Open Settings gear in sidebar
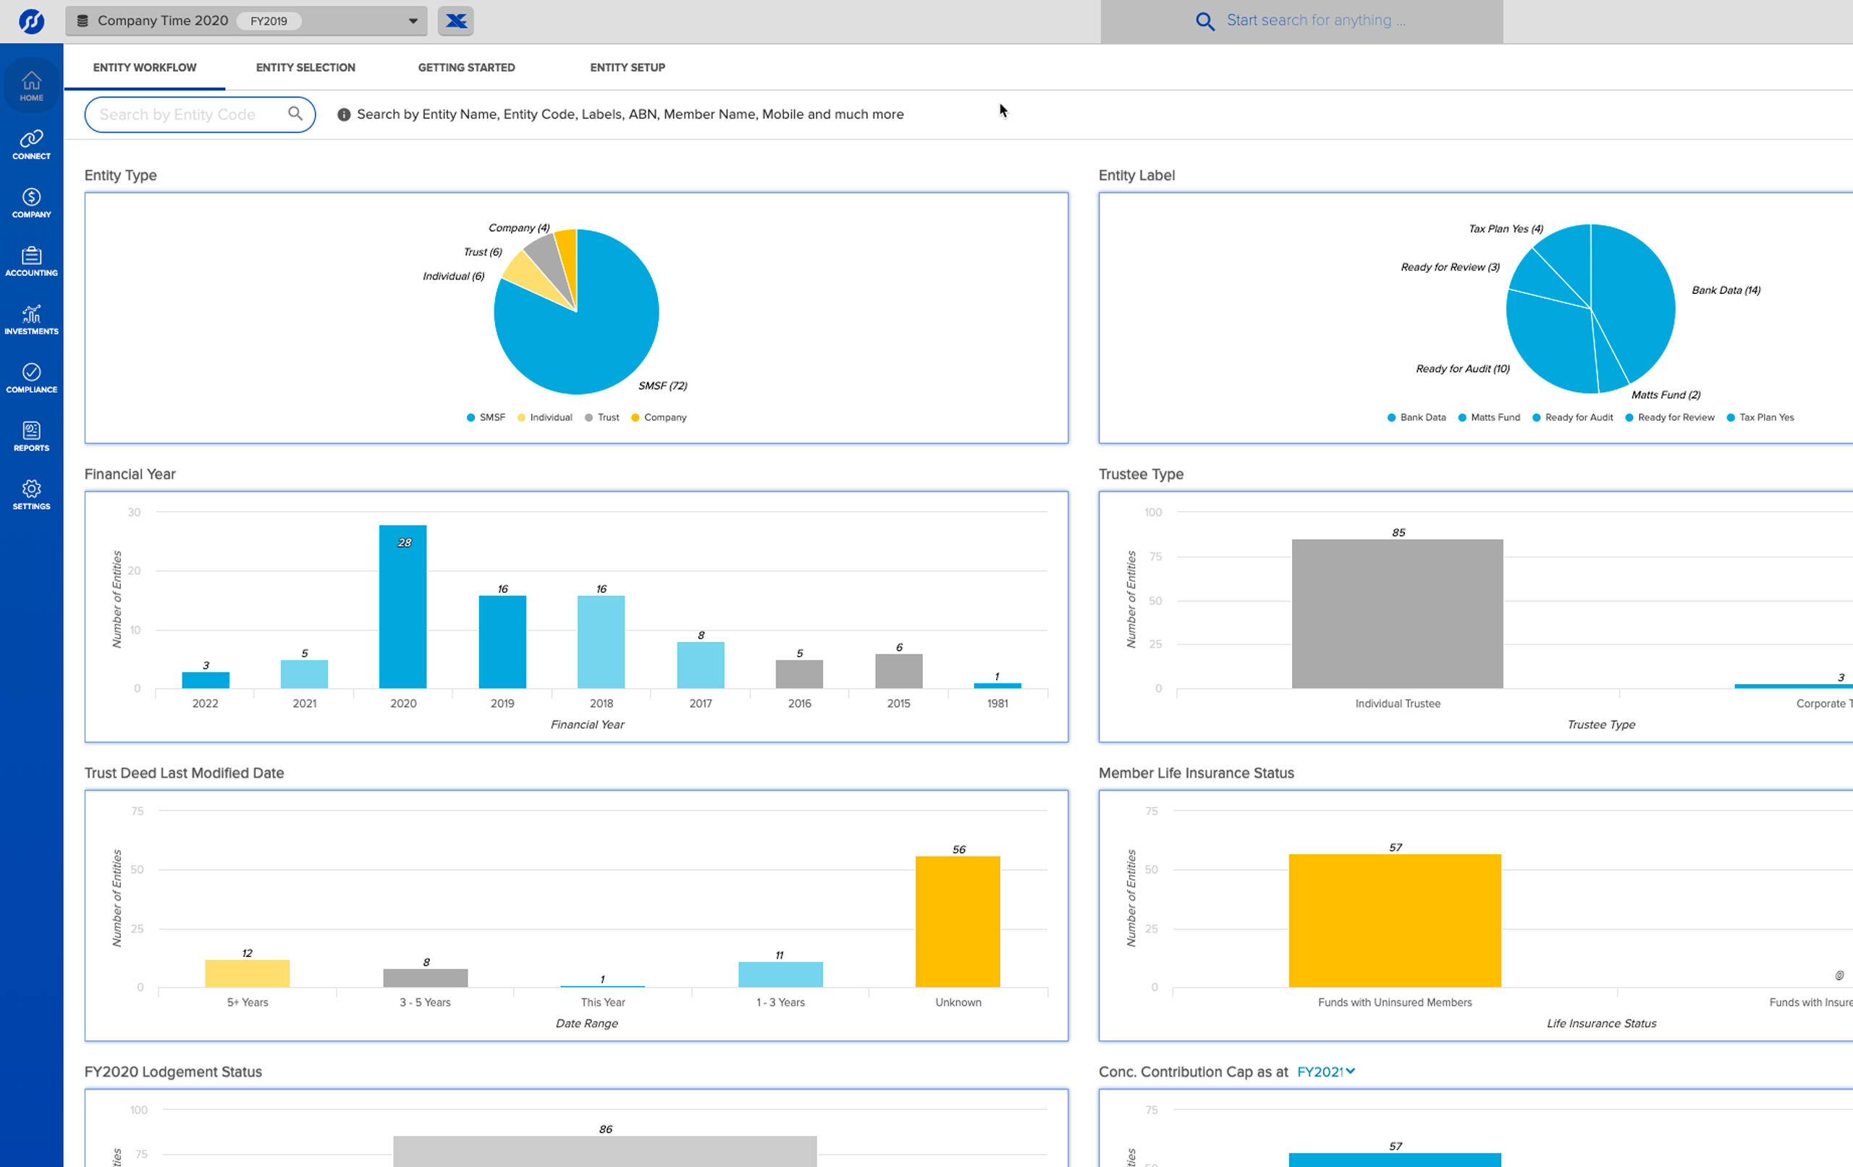 click(31, 495)
